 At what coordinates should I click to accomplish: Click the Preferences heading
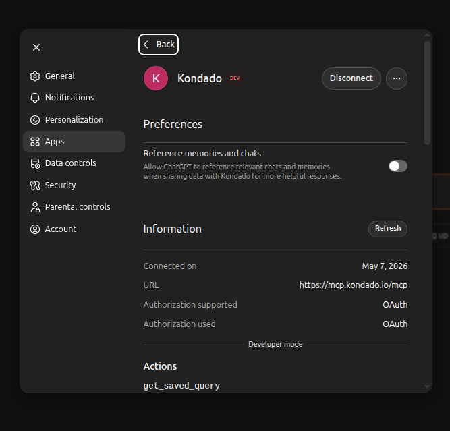click(x=173, y=124)
